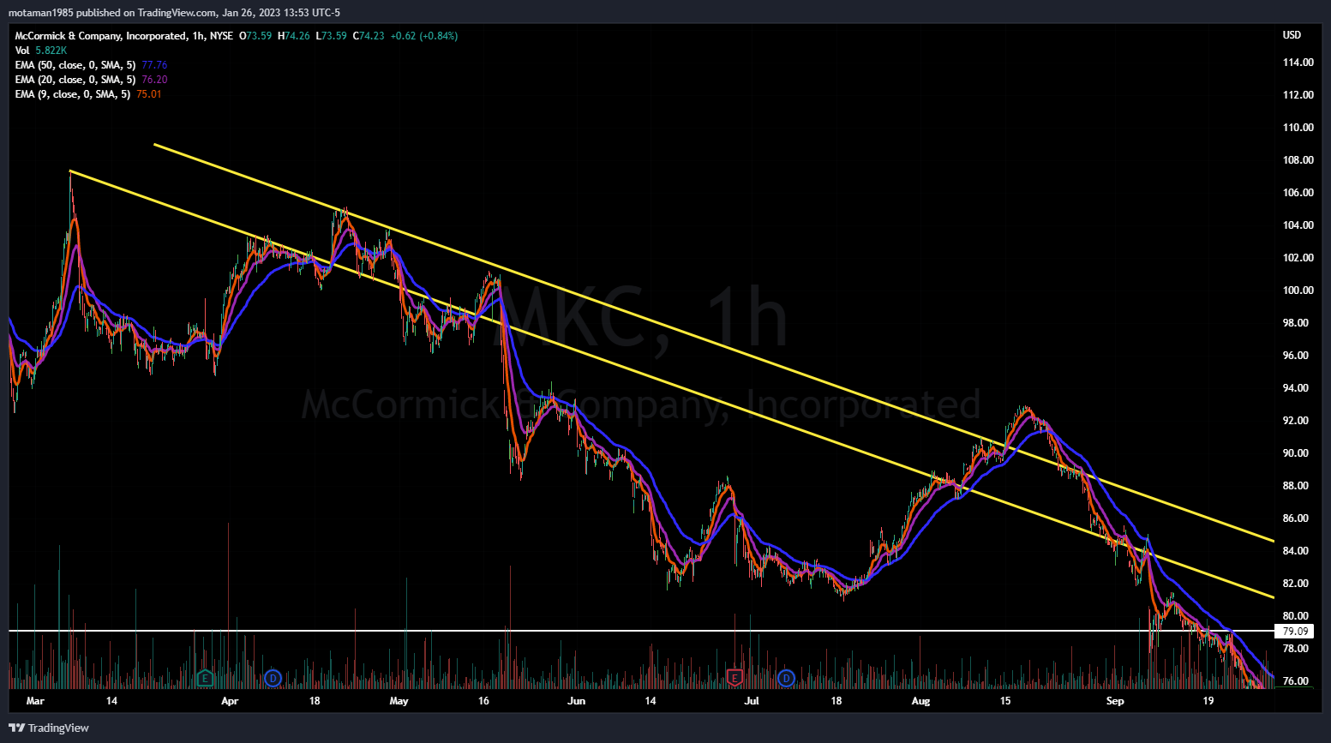This screenshot has width=1331, height=743.
Task: Click the blue dividend D marker in July
Action: click(786, 679)
